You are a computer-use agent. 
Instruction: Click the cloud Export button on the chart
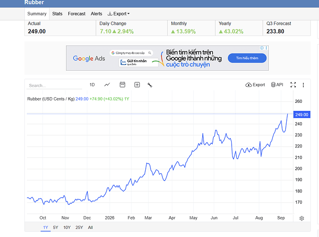pos(255,85)
